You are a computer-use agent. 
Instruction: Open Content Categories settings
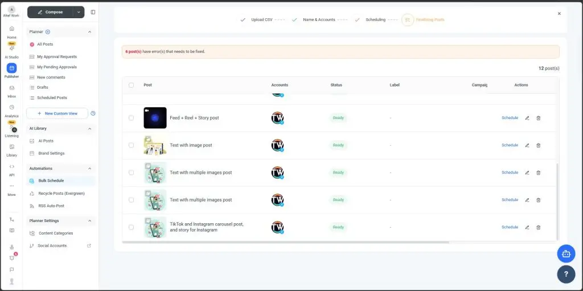point(56,233)
